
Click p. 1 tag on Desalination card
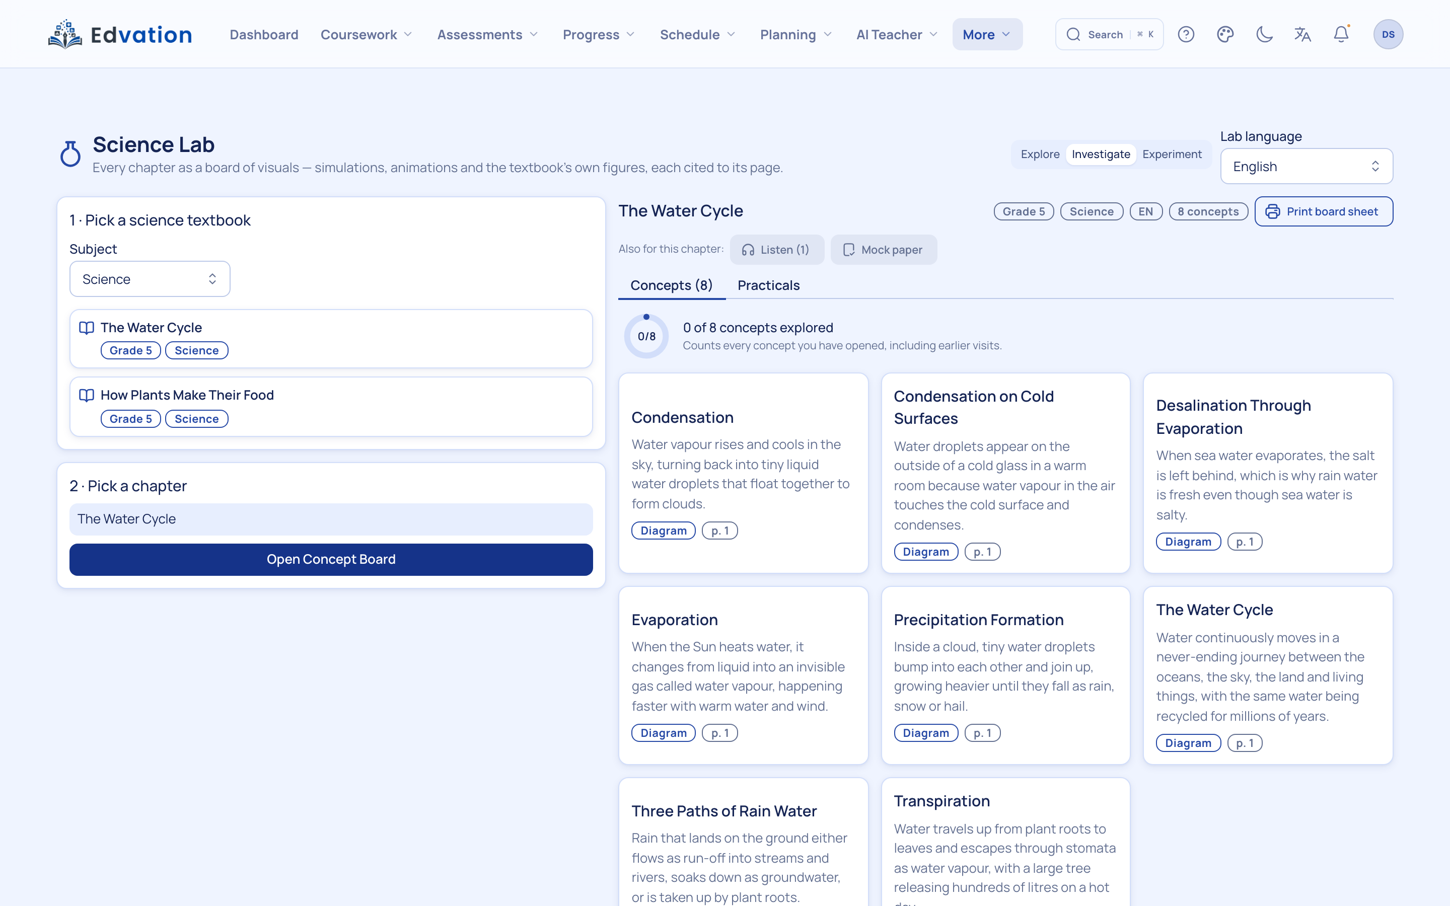(1245, 542)
